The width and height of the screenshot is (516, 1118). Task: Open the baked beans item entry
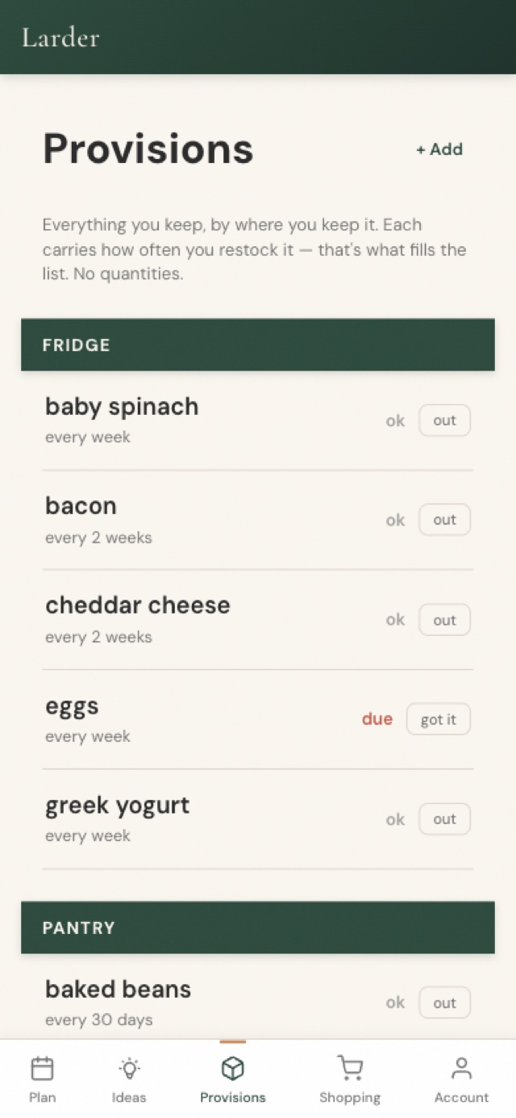tap(258, 1003)
